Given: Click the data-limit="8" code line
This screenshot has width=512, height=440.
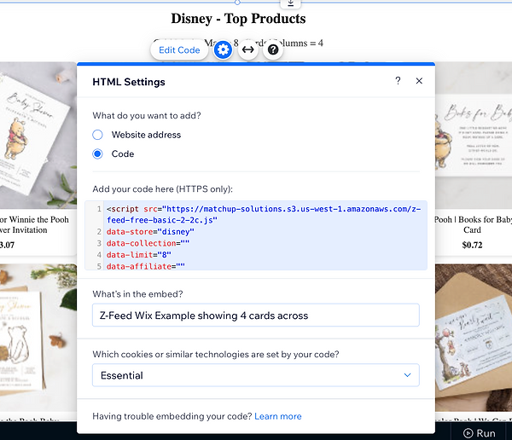Looking at the screenshot, I should [x=139, y=255].
